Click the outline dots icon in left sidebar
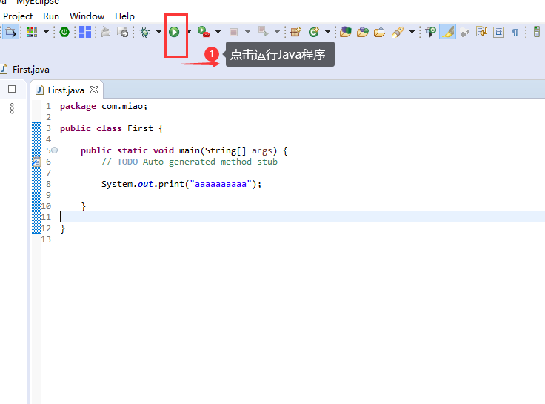 point(12,108)
